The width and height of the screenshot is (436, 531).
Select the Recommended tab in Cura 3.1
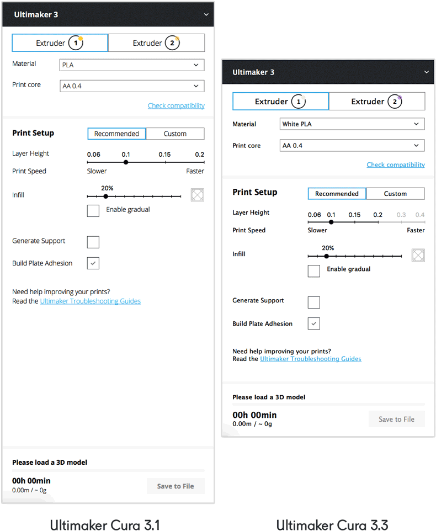[117, 134]
